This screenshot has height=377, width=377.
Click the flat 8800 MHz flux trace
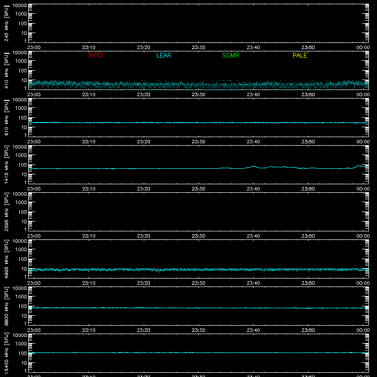click(x=198, y=308)
